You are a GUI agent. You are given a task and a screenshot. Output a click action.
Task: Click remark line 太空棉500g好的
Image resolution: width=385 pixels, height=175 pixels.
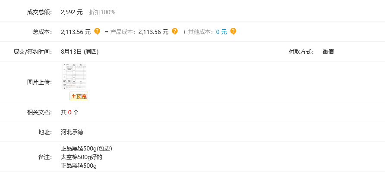point(82,157)
